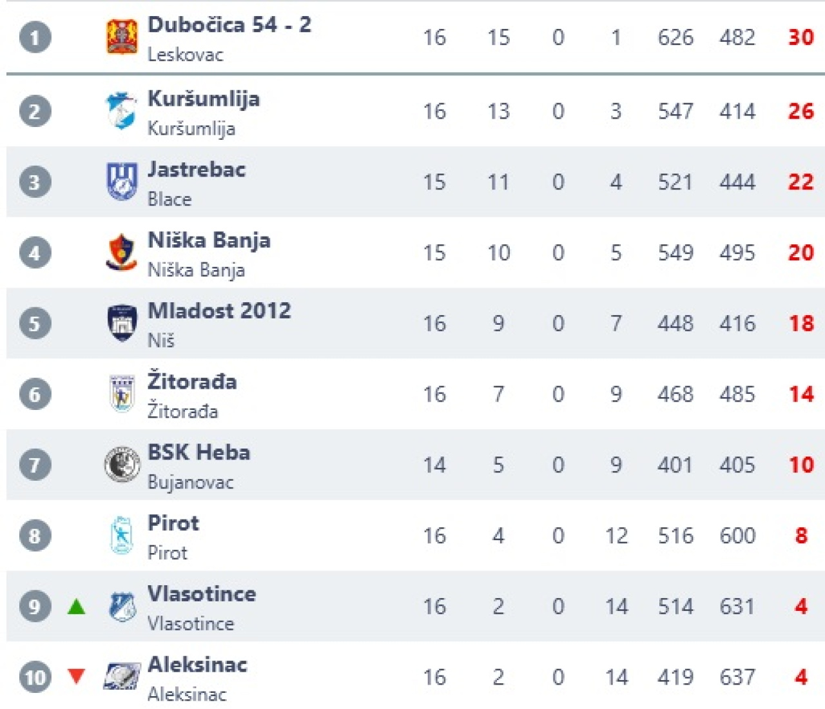Click the Dubočica 54 - 2 club crest
Viewport: 825px width, 709px height.
tap(122, 37)
